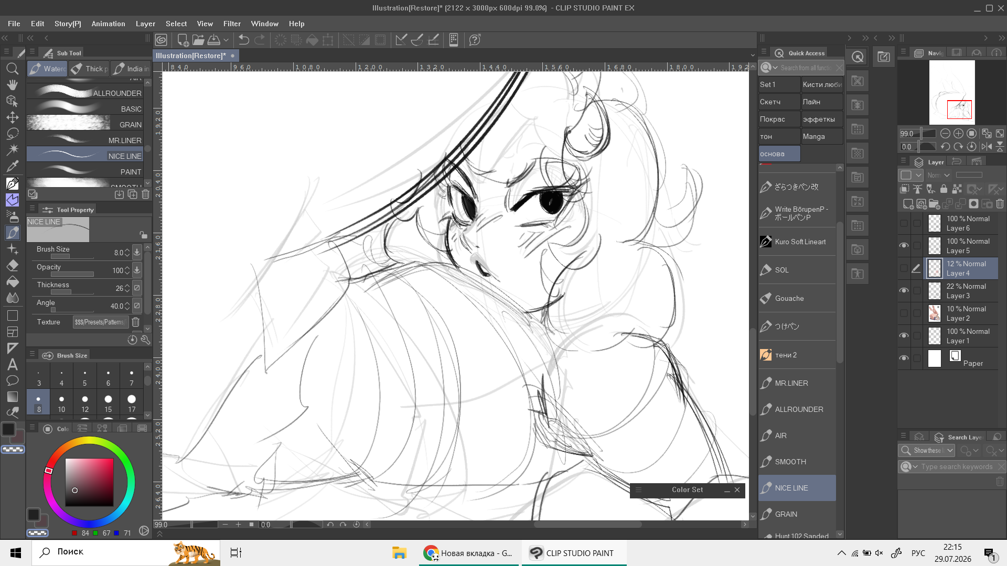Open the Manga quick access set
Image resolution: width=1007 pixels, height=566 pixels.
pyautogui.click(x=822, y=136)
